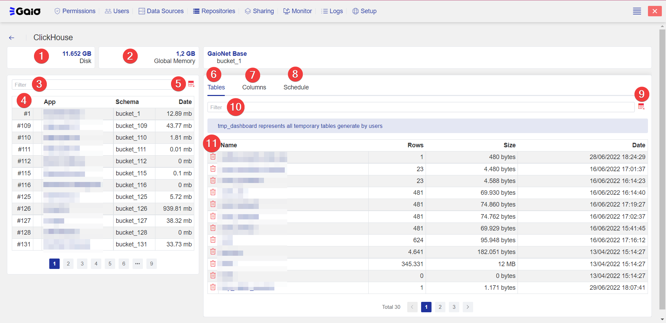Screen dimensions: 666x323
Task: Delete table dated 16/06/2022 16:14:40
Action: (213, 192)
